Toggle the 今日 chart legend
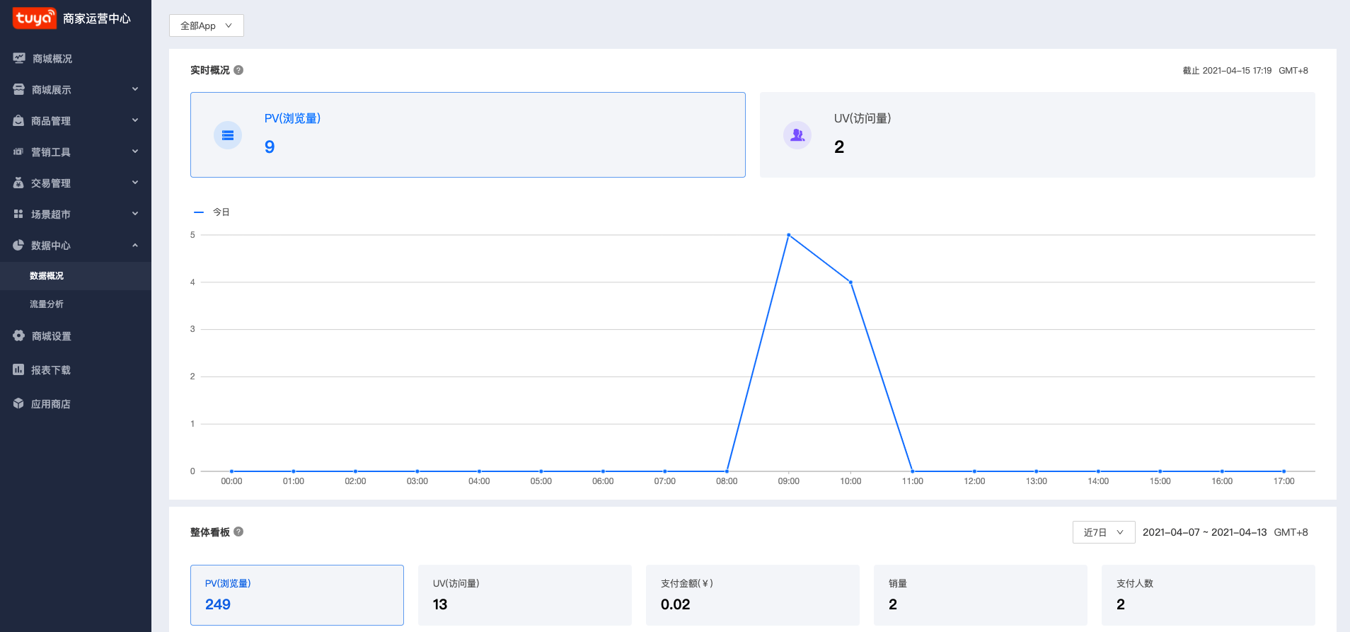Viewport: 1350px width, 632px height. pyautogui.click(x=212, y=212)
